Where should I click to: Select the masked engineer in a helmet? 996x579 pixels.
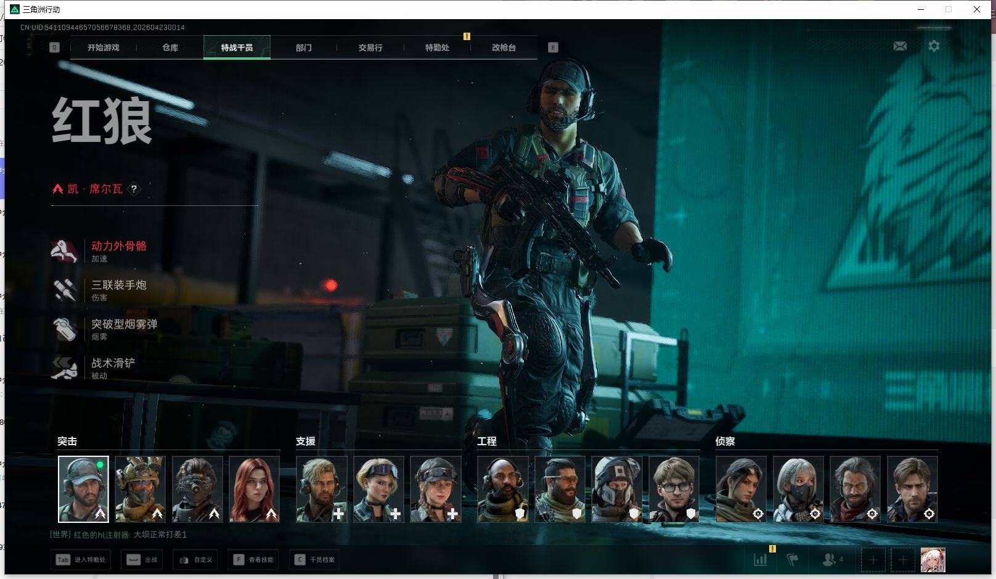(x=617, y=489)
